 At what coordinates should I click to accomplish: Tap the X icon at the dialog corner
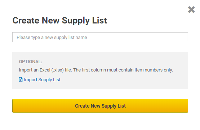[x=191, y=10]
